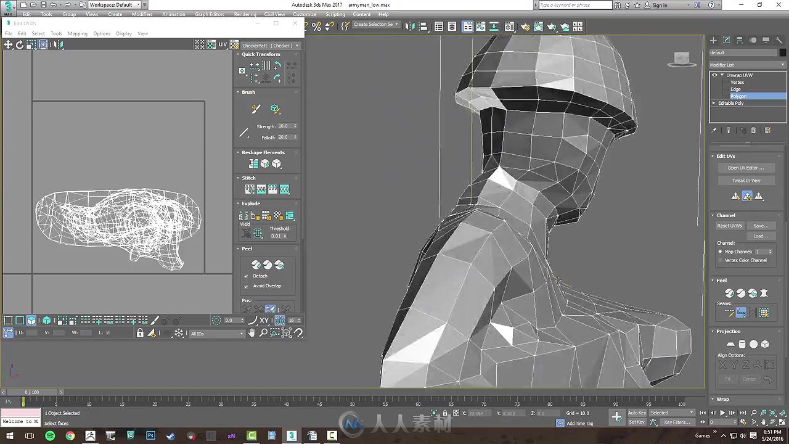
Task: Click the Zoom magnifier tool in editor
Action: pos(263,333)
